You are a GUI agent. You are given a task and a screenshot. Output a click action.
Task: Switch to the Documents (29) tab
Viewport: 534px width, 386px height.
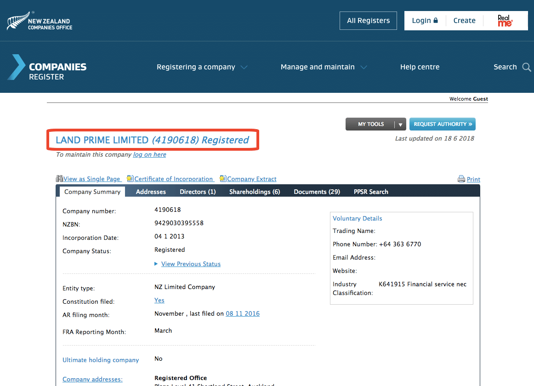point(317,192)
